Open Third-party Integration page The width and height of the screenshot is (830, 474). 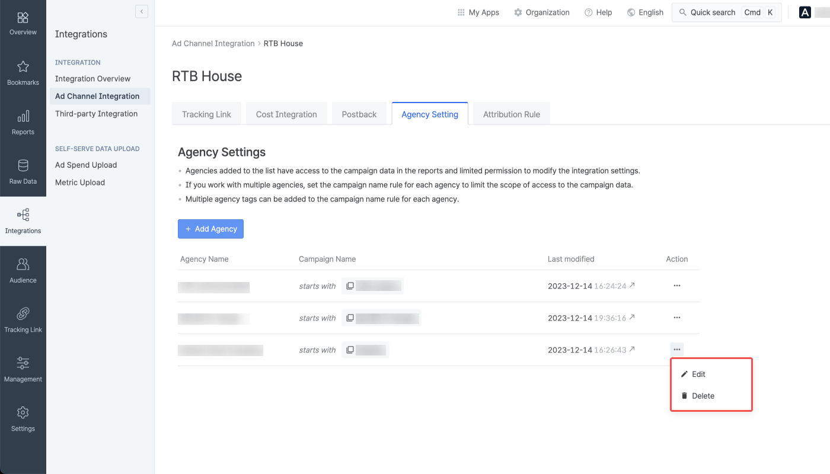point(96,114)
